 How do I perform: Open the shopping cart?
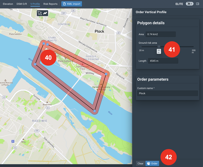click(189, 4)
